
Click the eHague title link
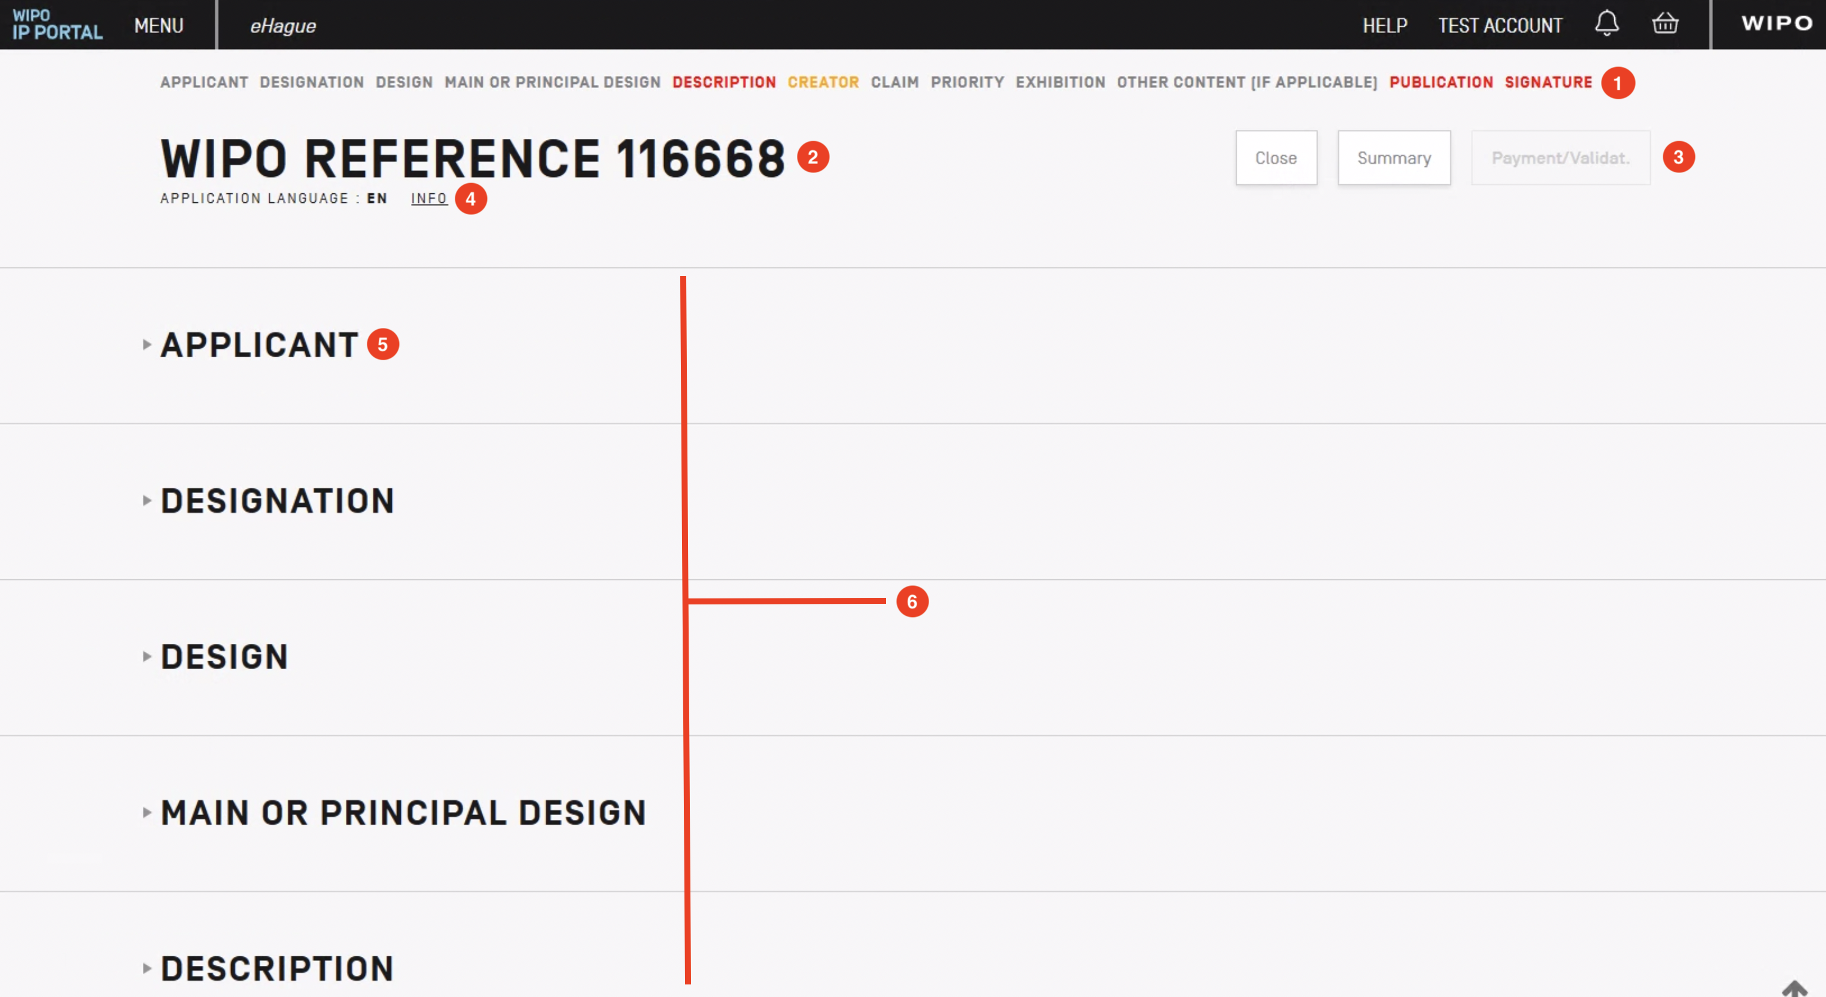283,26
